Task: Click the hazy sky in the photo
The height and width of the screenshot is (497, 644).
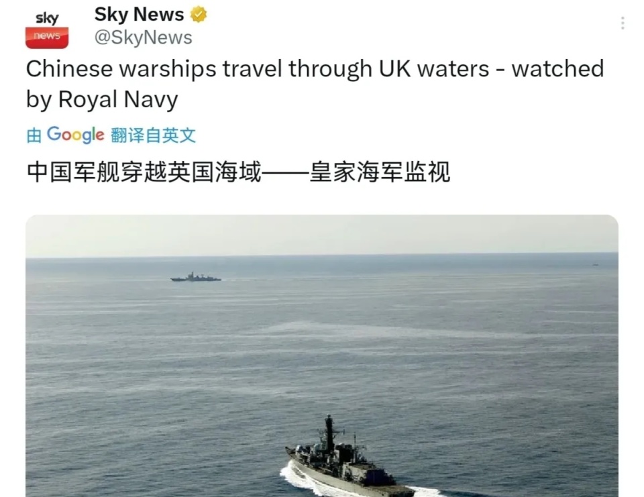Action: pos(322,234)
